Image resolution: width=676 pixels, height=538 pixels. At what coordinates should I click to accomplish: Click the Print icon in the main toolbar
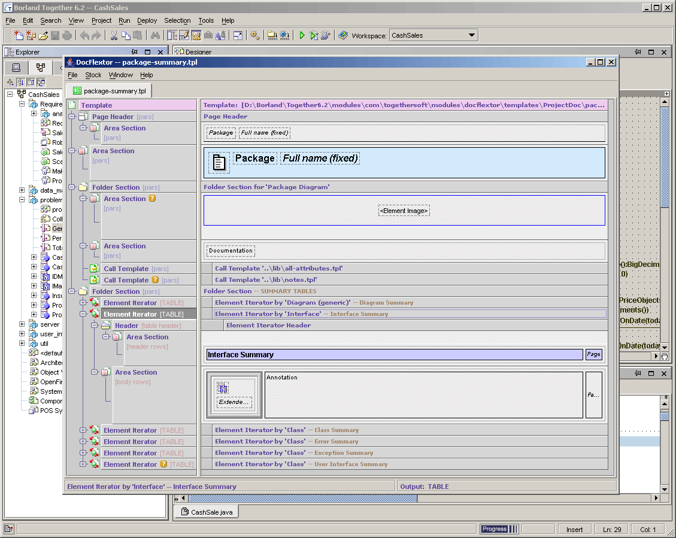(x=67, y=35)
